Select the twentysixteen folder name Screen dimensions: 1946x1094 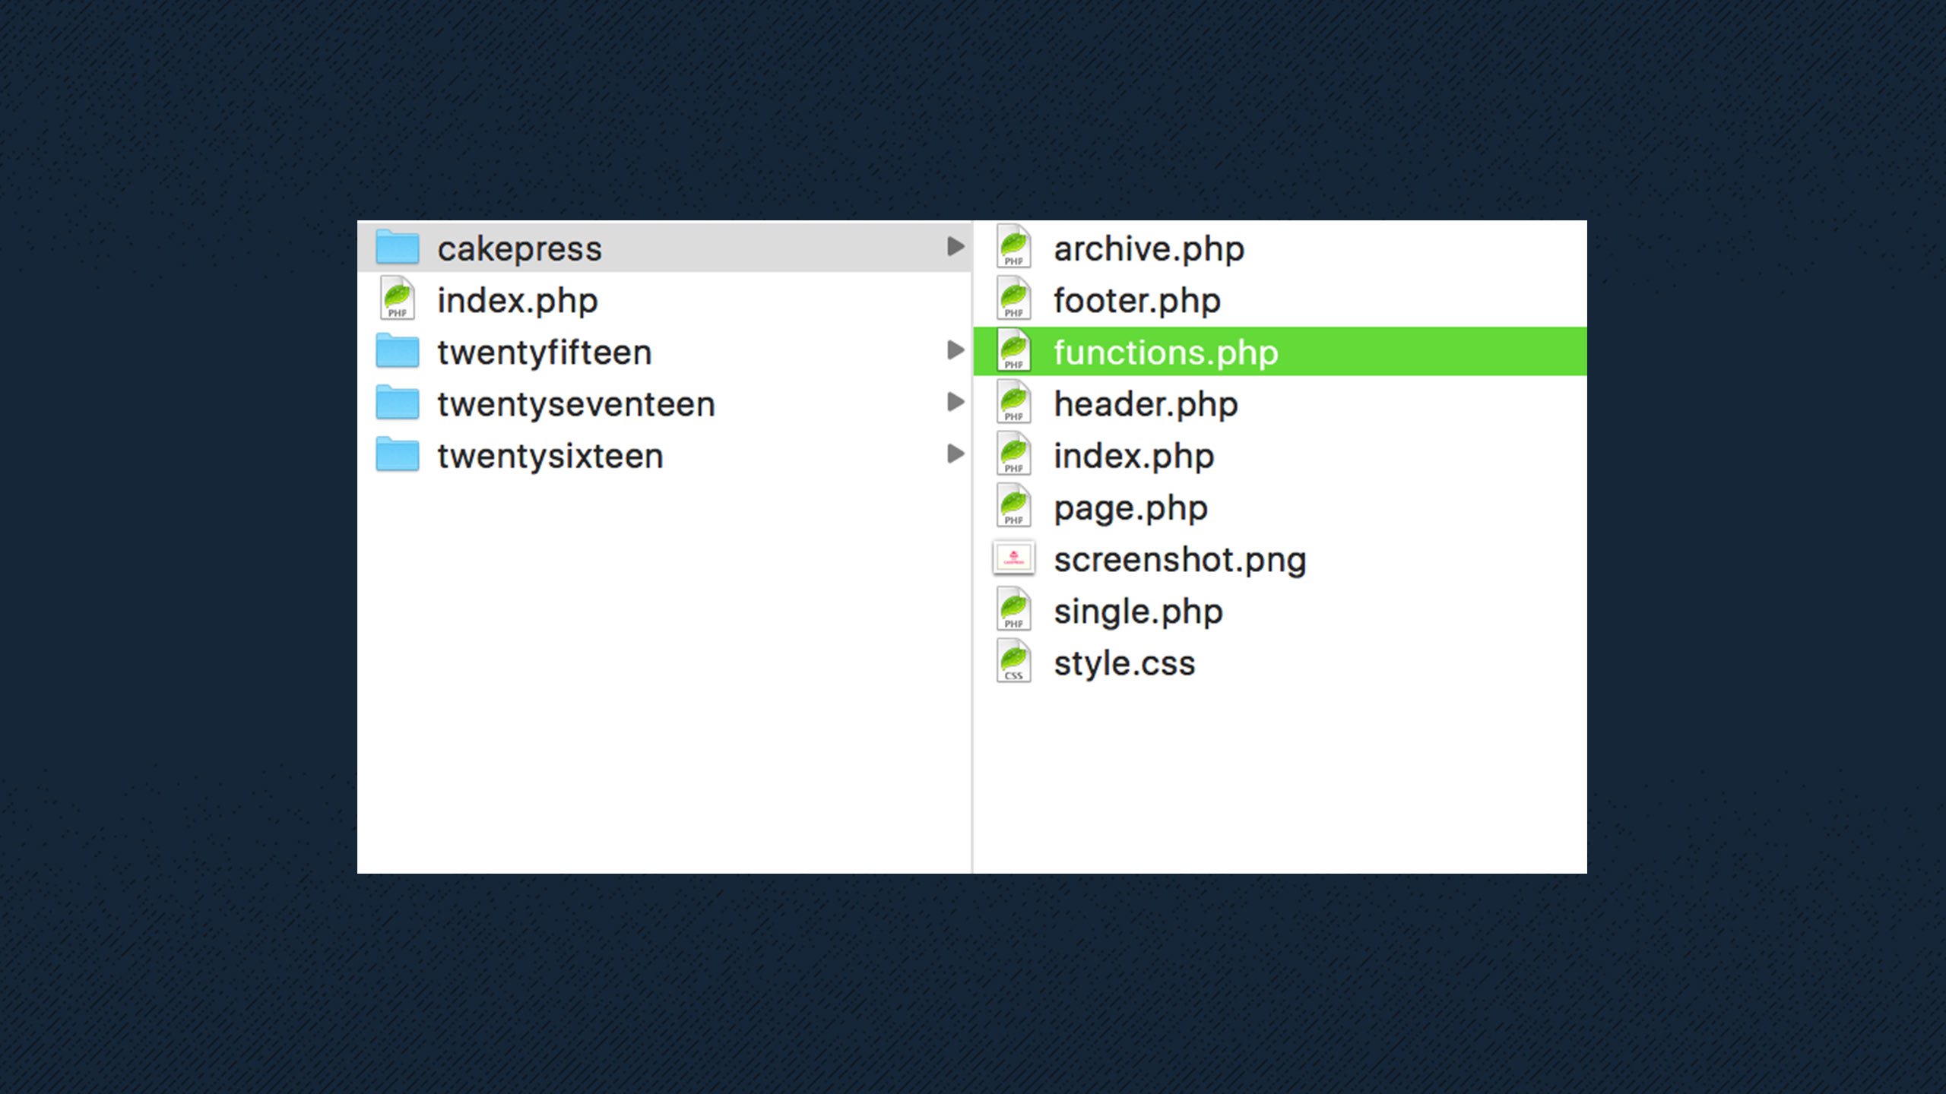tap(550, 457)
